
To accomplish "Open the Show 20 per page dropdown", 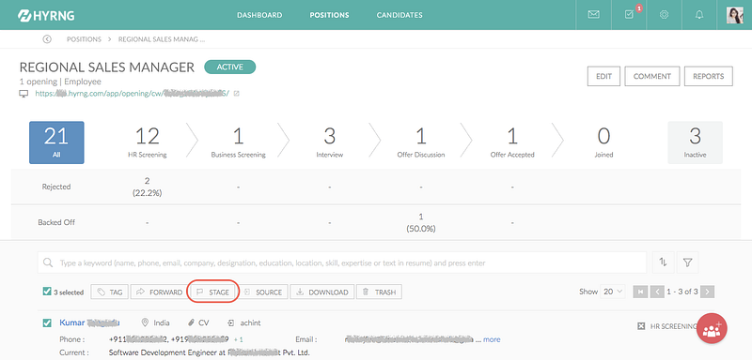I will pos(613,292).
